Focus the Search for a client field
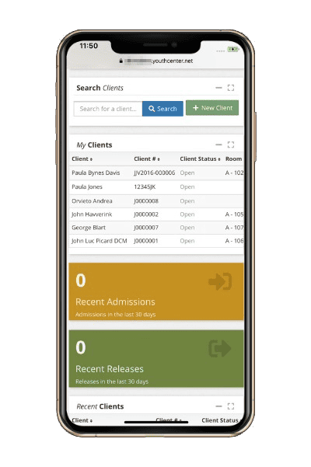This screenshot has width=311, height=467. click(108, 109)
